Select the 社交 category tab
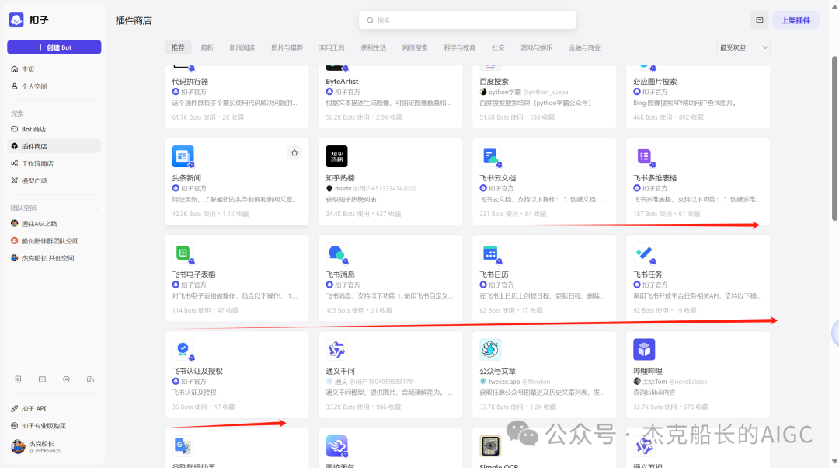Screen dimensions: 839x468 tap(498, 47)
